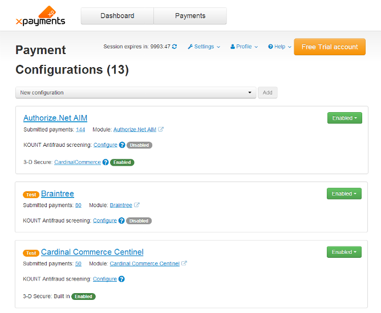381x313 pixels.
Task: View 80 submitted payments link
Action: click(x=78, y=205)
